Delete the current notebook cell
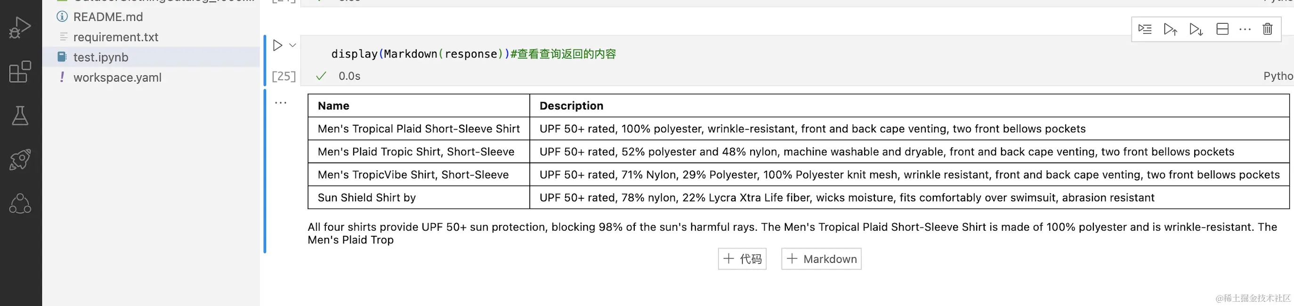The width and height of the screenshot is (1294, 306). pyautogui.click(x=1267, y=29)
